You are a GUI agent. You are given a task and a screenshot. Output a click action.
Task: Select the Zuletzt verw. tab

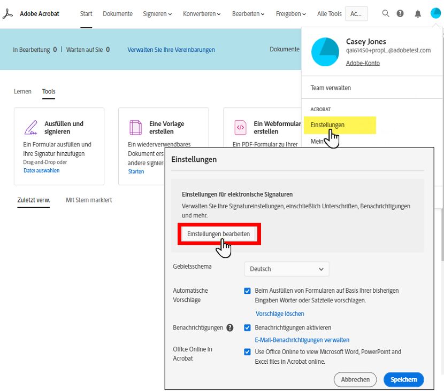click(x=33, y=200)
